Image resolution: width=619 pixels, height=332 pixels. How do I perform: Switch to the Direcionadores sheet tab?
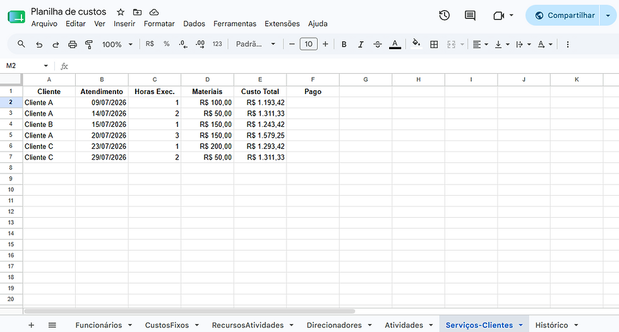[x=334, y=325]
